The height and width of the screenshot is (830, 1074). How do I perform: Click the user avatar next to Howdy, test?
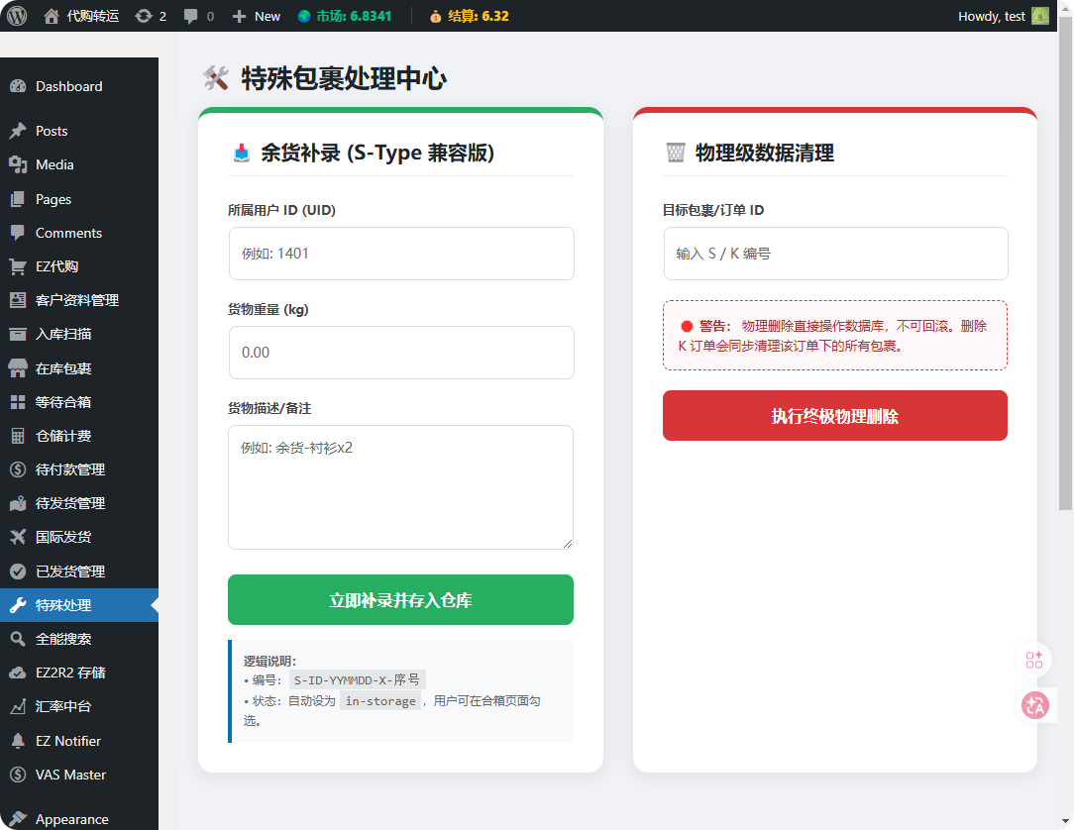click(x=1039, y=16)
